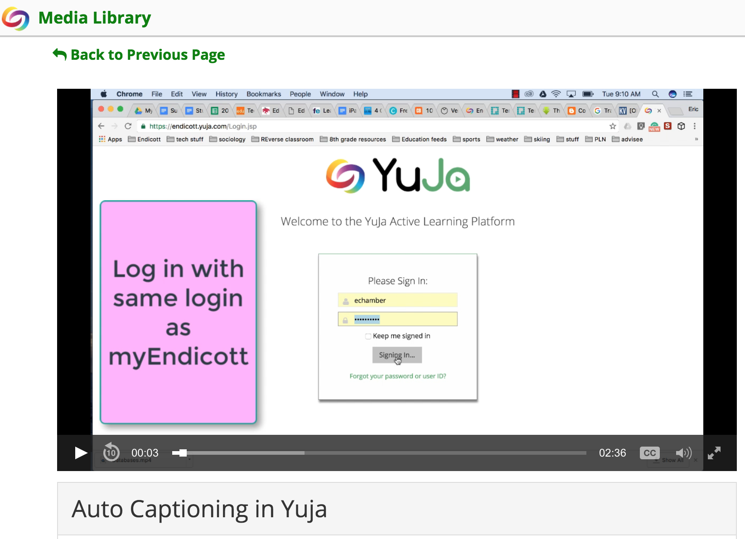Viewport: 745px width, 539px height.
Task: Open the History menu in Chrome
Action: (x=226, y=94)
